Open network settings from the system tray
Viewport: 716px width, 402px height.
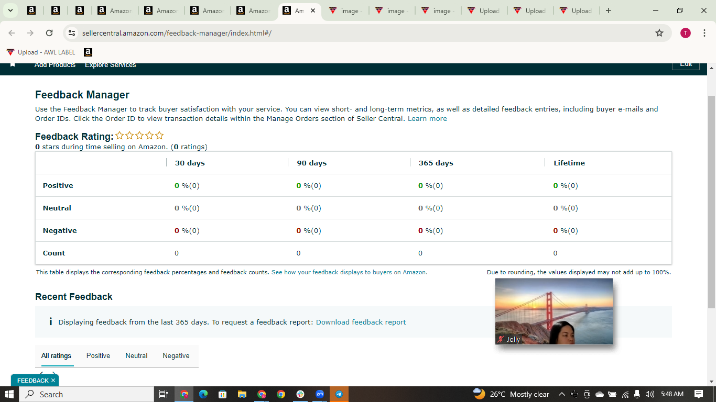click(x=625, y=394)
